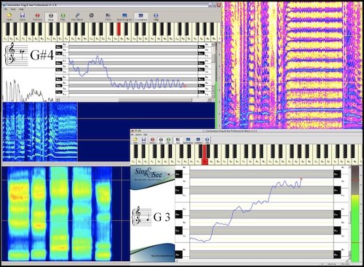Image resolution: width=364 pixels, height=267 pixels.
Task: Click the Spectrogram icon in lower Mac window
Action: click(x=188, y=140)
